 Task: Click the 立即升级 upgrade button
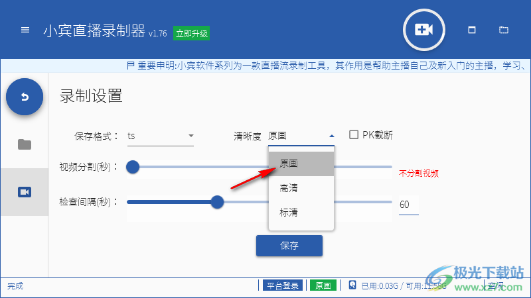click(x=191, y=33)
